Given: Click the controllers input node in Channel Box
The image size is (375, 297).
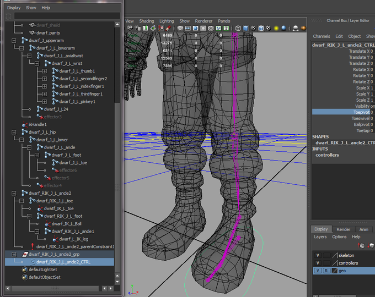Looking at the screenshot, I should [327, 155].
